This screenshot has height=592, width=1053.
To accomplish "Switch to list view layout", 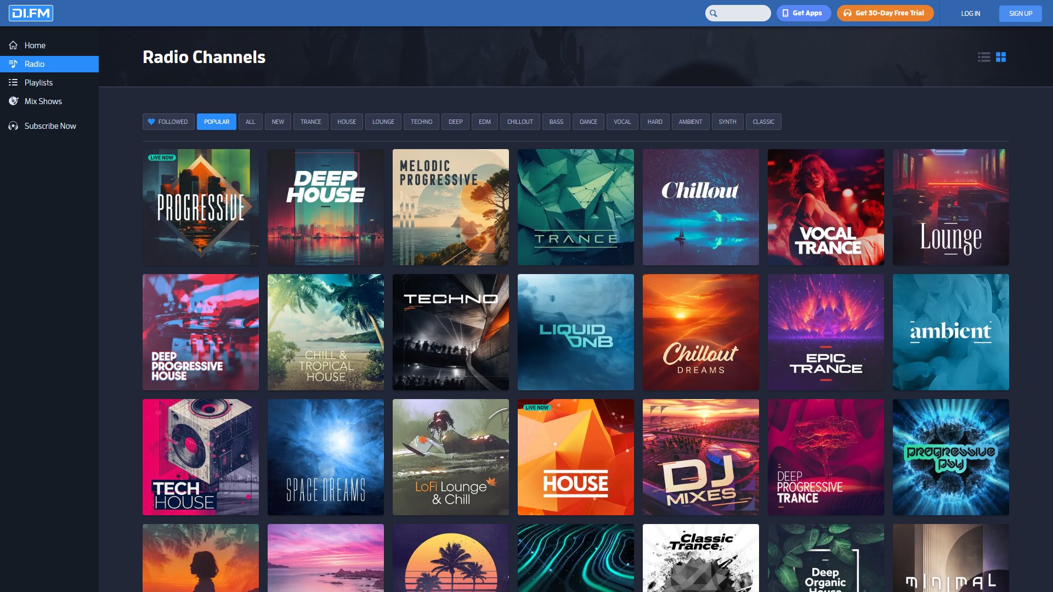I will 984,57.
